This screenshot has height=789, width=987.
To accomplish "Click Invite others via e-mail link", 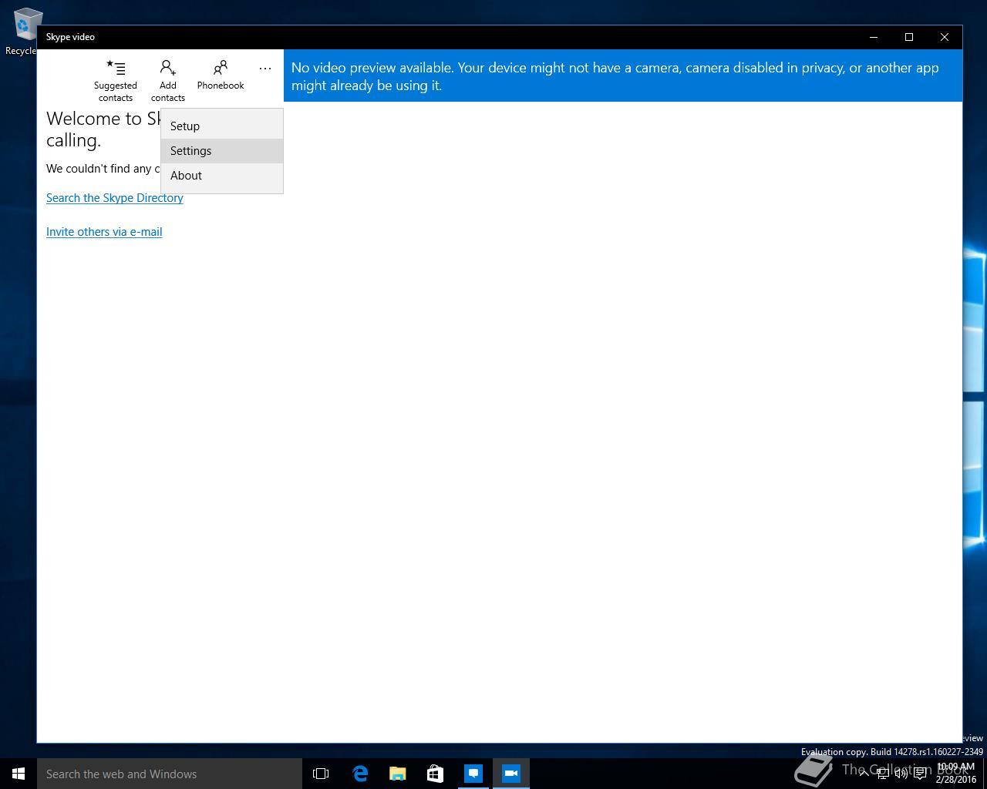I will point(104,232).
